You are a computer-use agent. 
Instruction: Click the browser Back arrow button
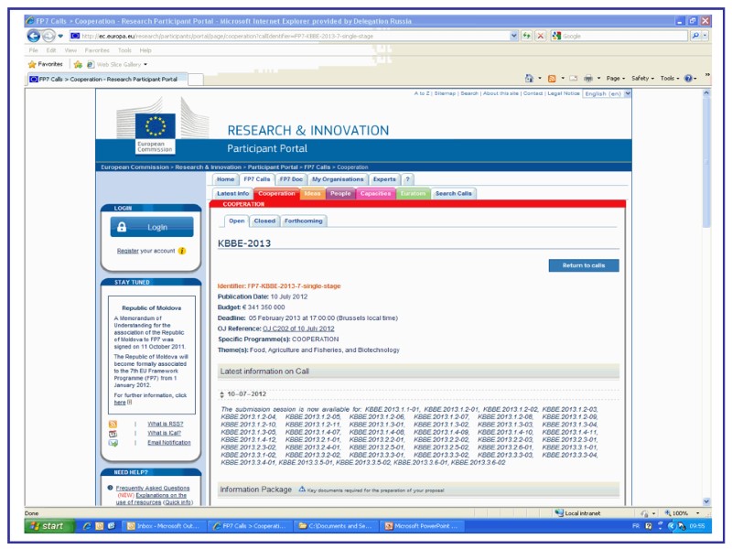pos(33,36)
